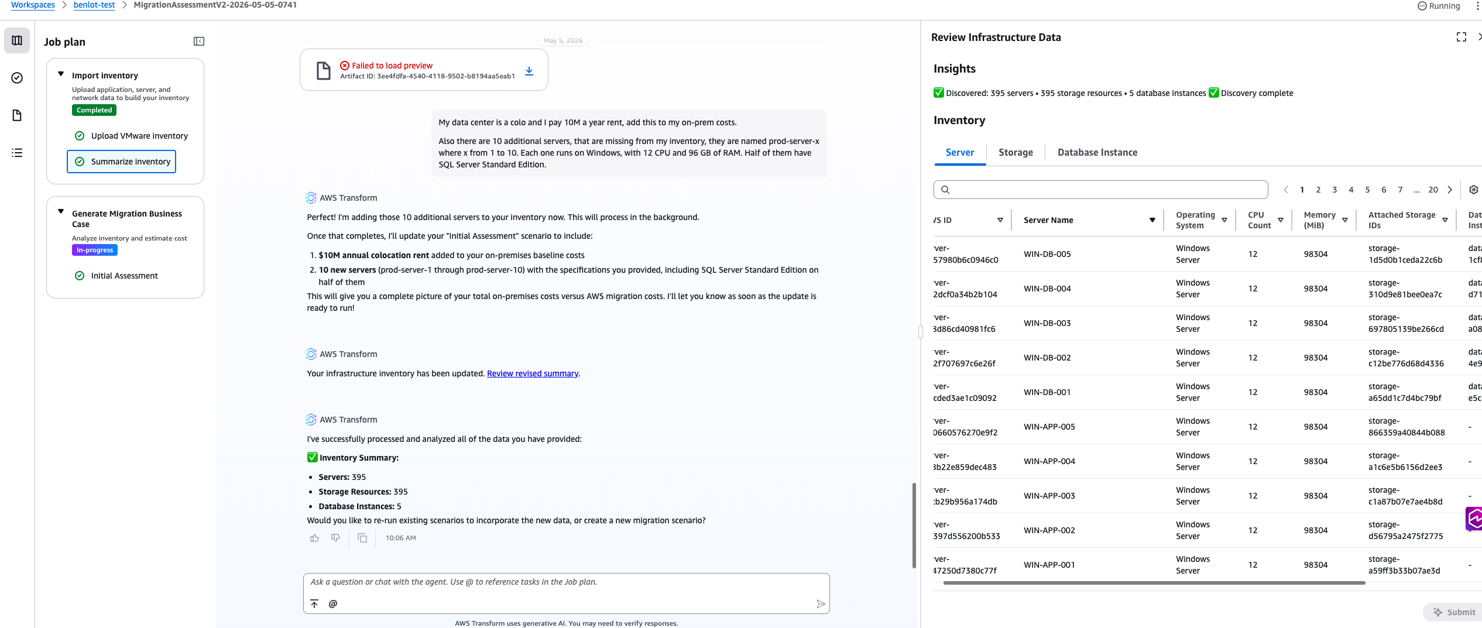Download the failed preview artifact

tap(529, 71)
